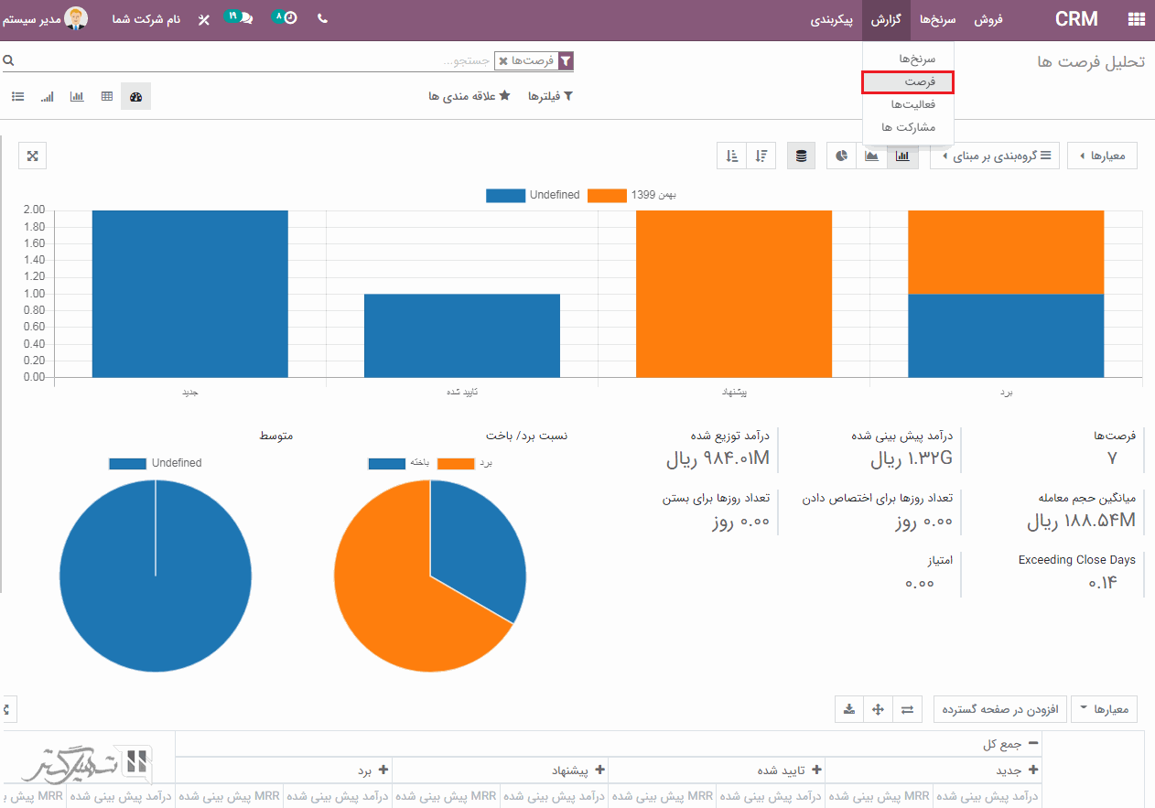Flip axes of the pivot table

tap(907, 709)
